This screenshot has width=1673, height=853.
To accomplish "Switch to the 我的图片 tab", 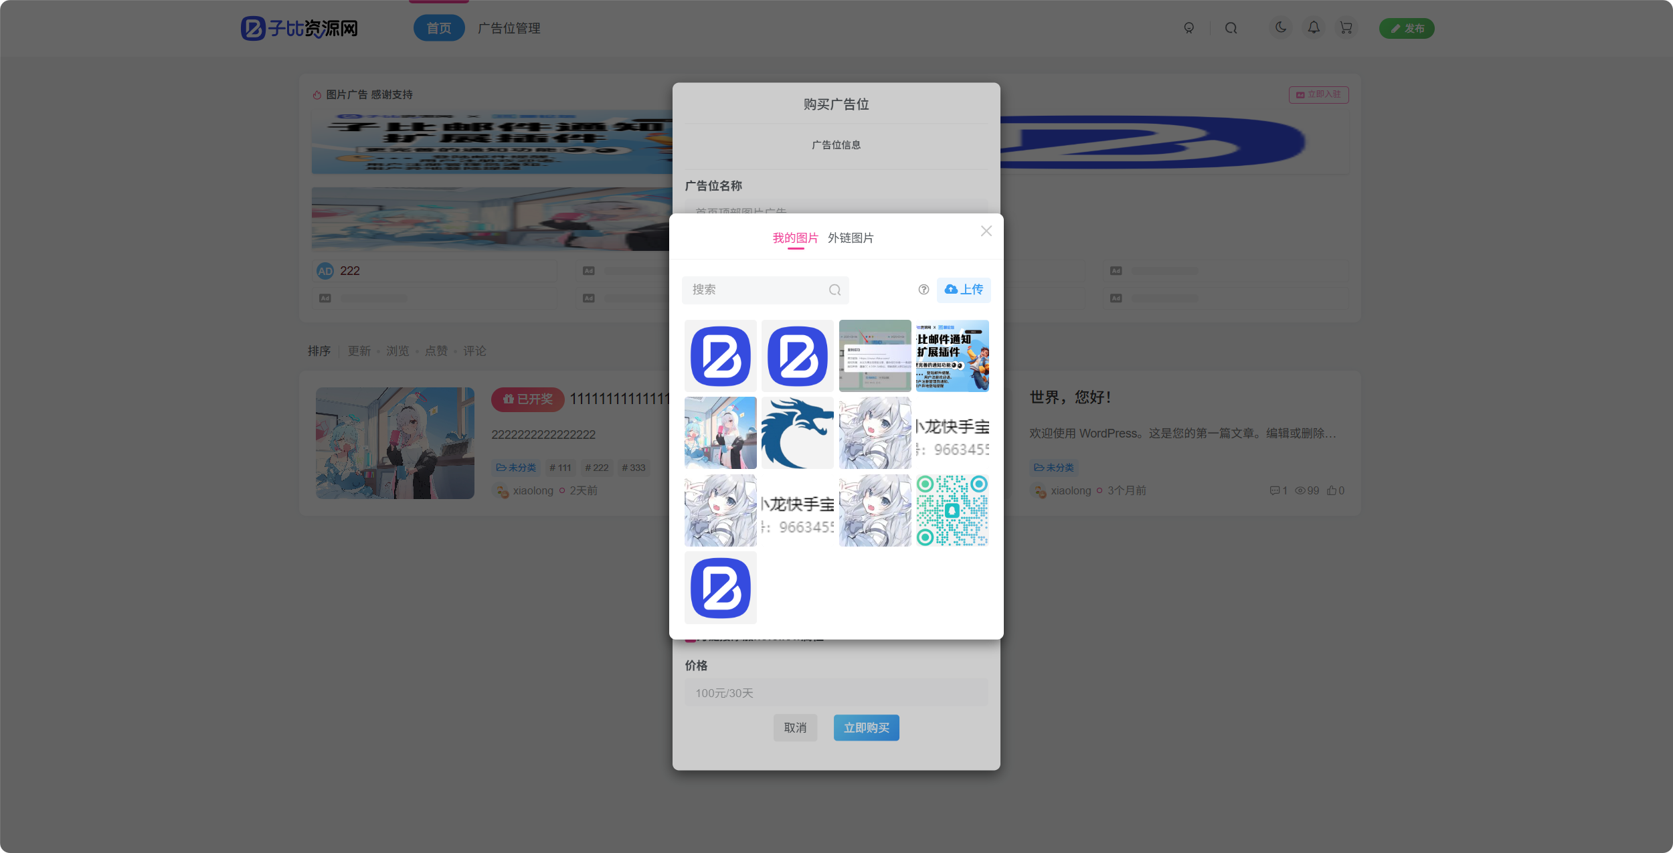I will (x=795, y=238).
